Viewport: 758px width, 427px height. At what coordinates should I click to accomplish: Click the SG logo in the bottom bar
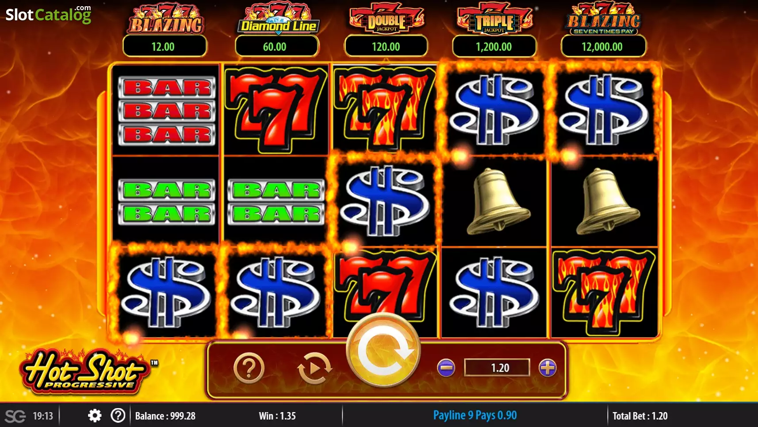(x=15, y=416)
